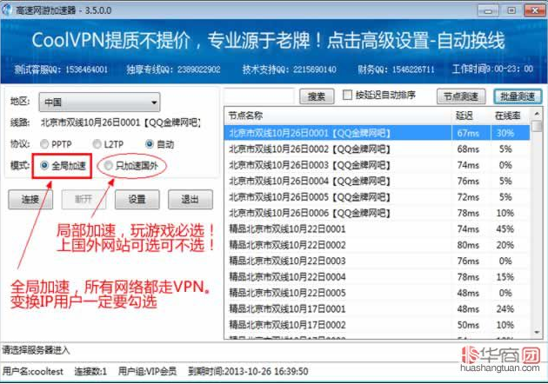
Task: Click the 搜索 search button
Action: [x=317, y=96]
